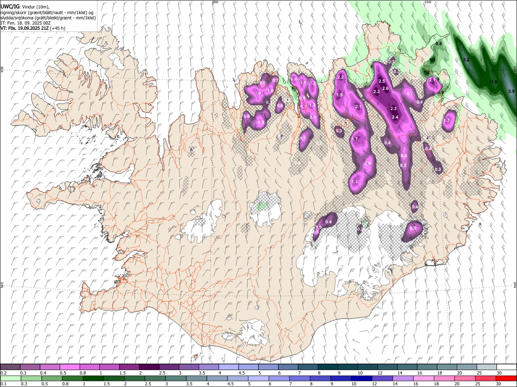Select the 'slydda/snjókoma (grátt/bleikt/grænt' legend line
Image resolution: width=517 pixels, height=387 pixels.
48,18
